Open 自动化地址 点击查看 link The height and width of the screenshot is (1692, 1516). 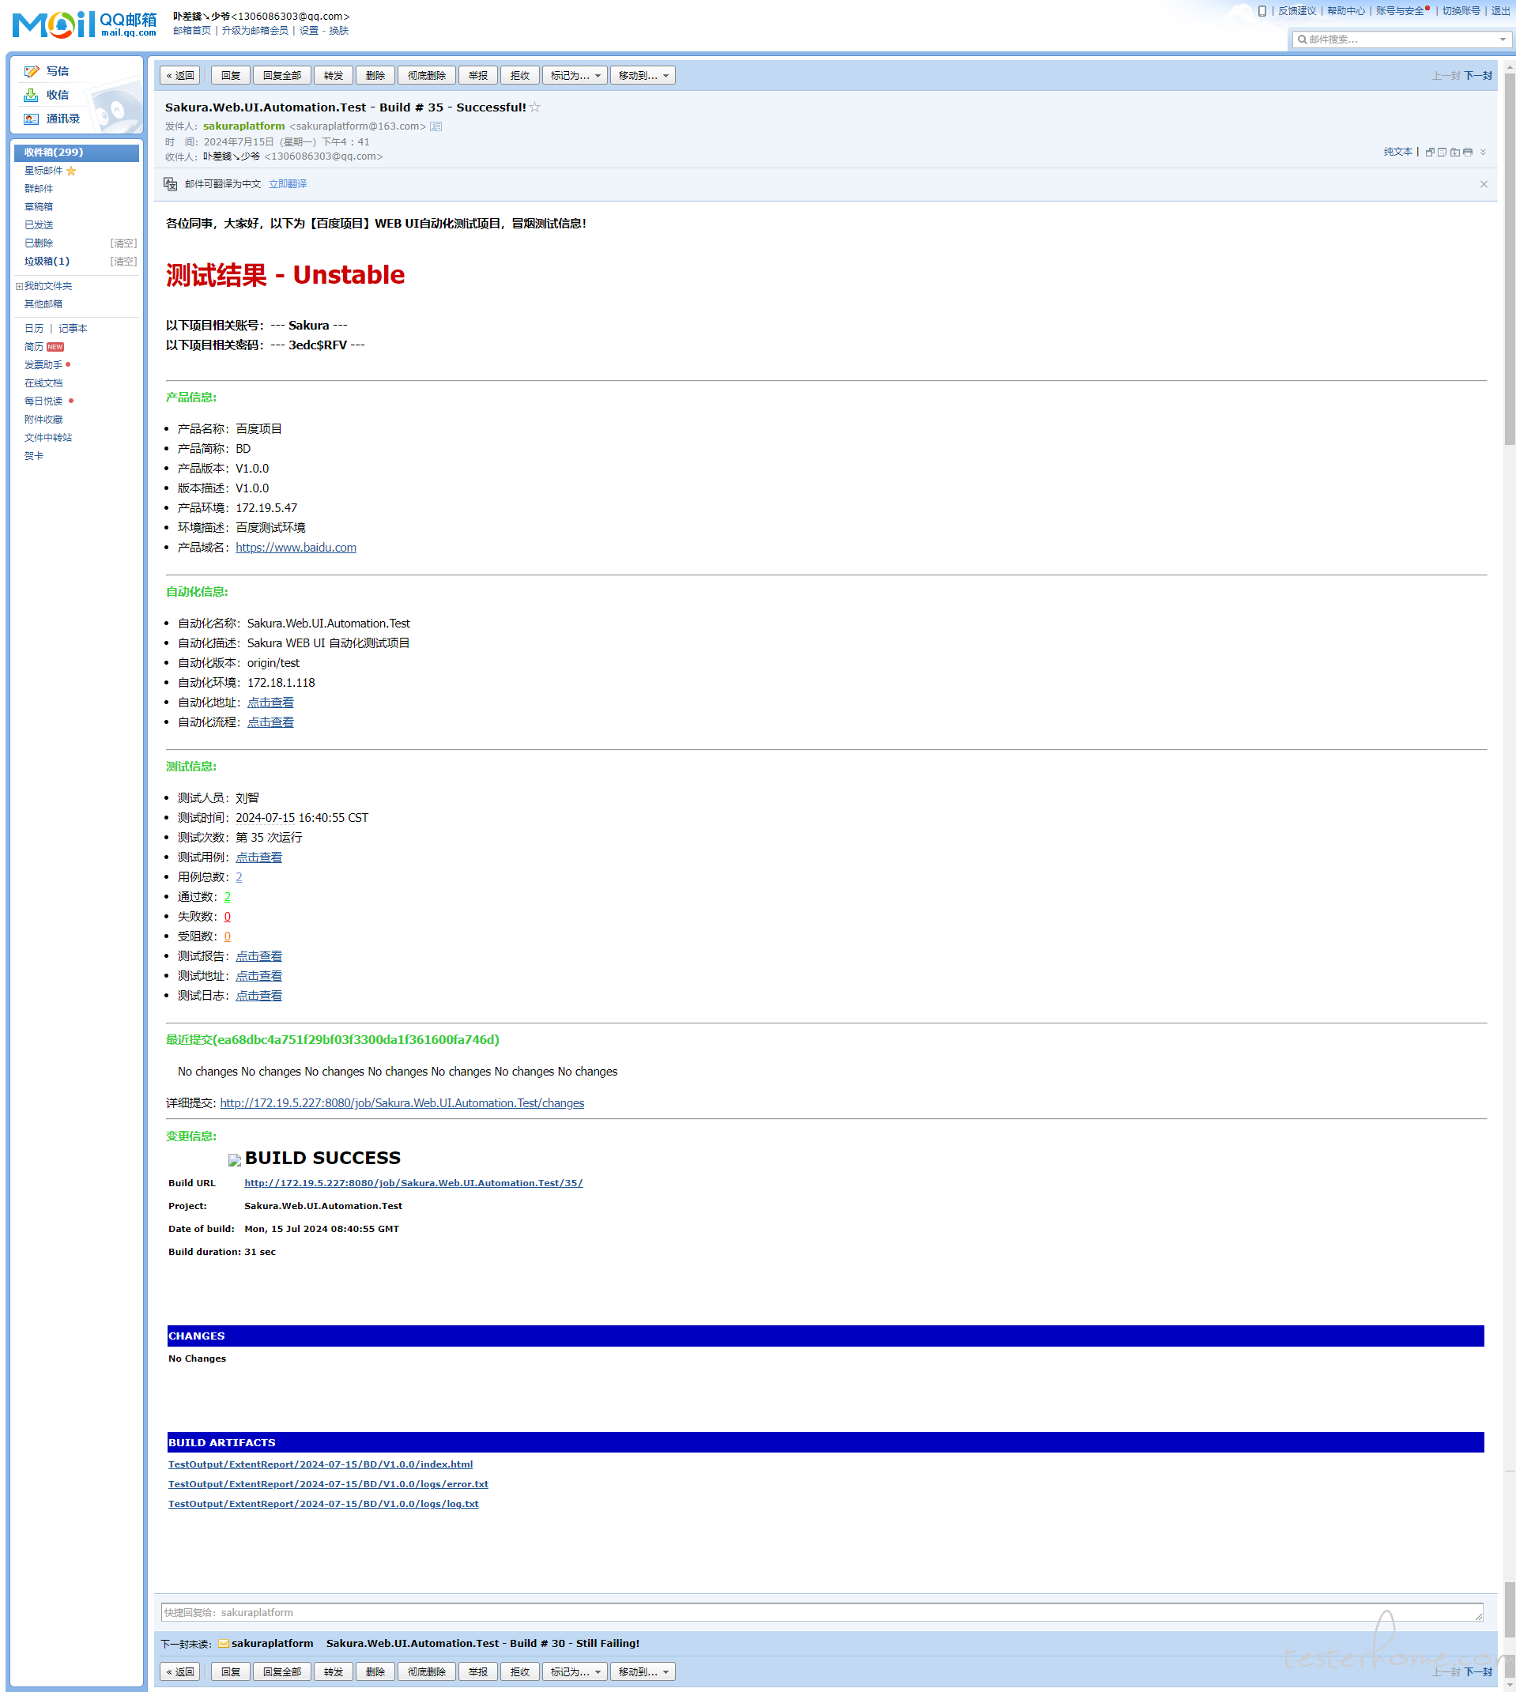point(270,703)
